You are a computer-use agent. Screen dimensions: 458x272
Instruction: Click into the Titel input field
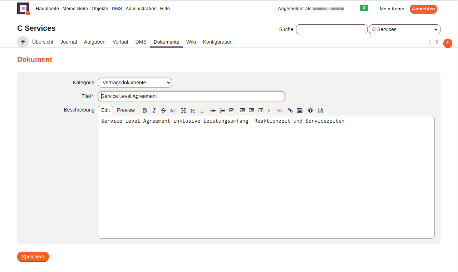pos(191,96)
